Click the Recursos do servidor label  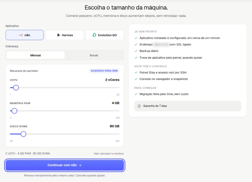tap(24, 71)
